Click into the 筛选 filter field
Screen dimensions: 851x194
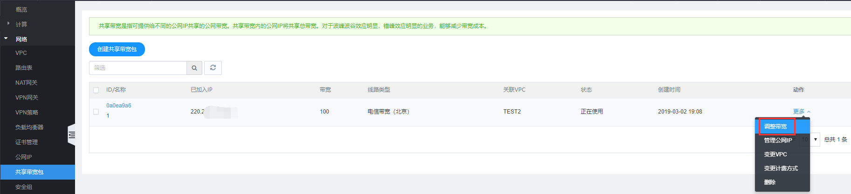138,68
